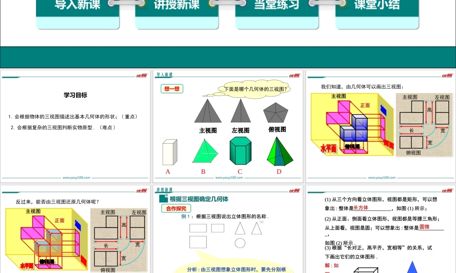Click the red answer text 长方体
456x273 pixels.
(361, 208)
